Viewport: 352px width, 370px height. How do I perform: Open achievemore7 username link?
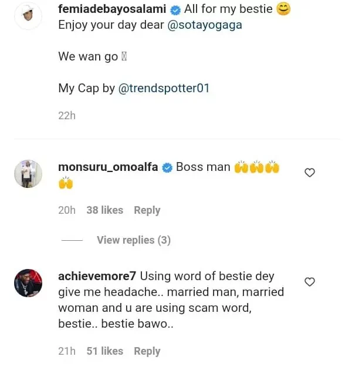click(97, 276)
